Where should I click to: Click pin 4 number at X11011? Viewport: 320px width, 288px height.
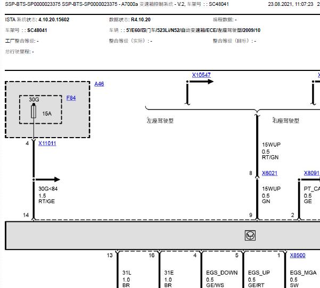tap(27, 143)
